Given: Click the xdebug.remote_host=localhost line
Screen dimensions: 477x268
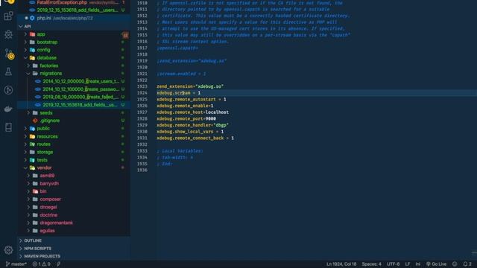Looking at the screenshot, I should tap(192, 112).
